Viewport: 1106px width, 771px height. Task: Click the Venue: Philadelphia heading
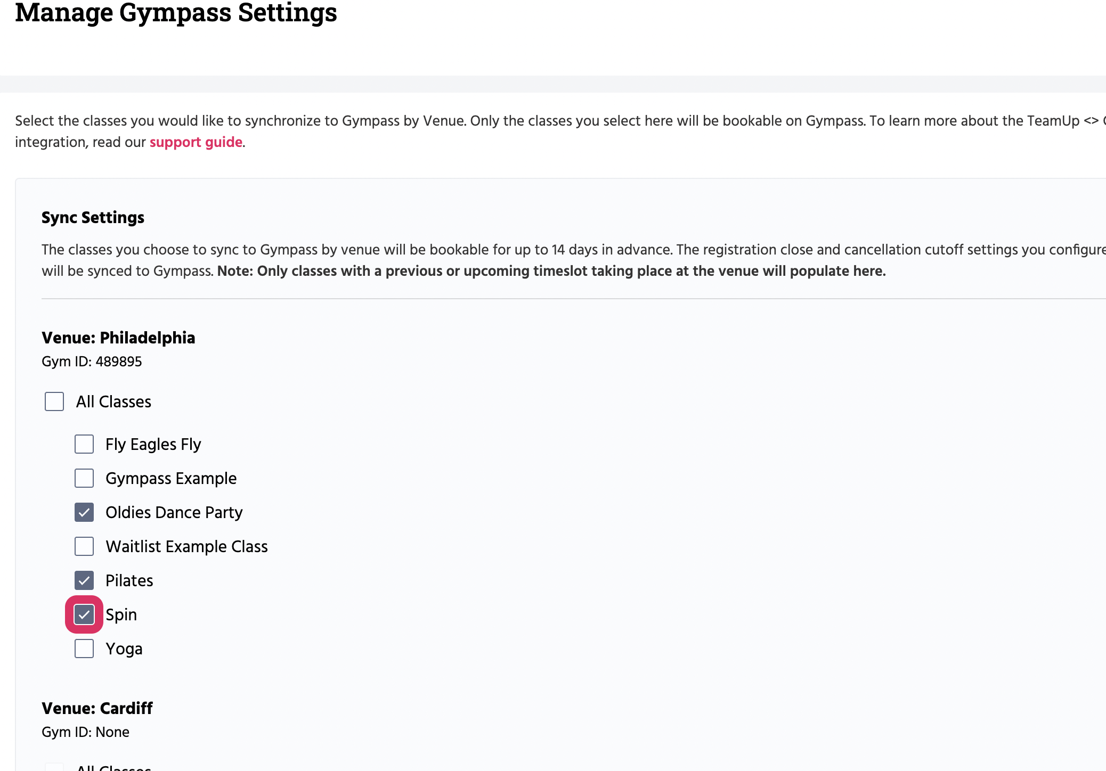click(x=118, y=338)
